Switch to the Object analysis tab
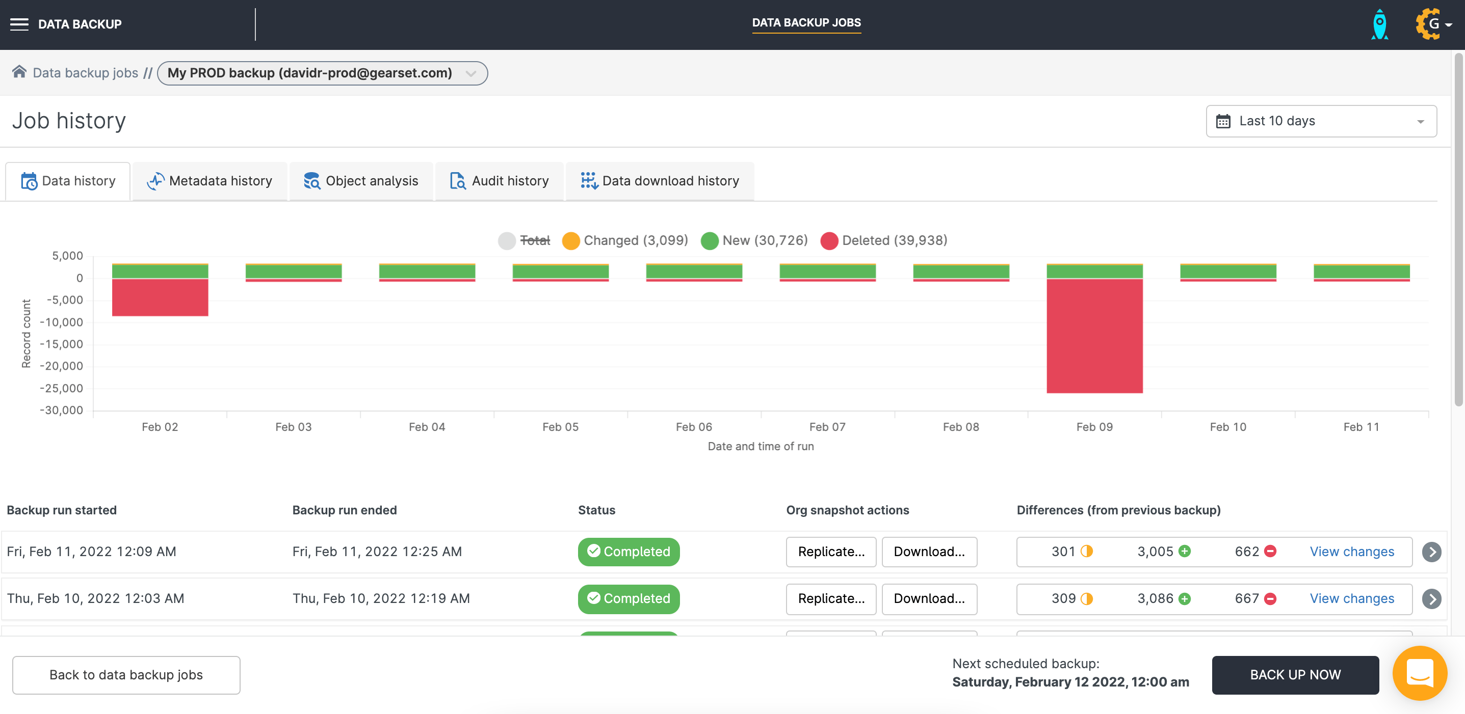The image size is (1465, 714). [x=361, y=181]
